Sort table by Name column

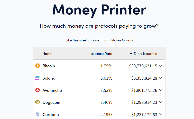click(x=47, y=54)
